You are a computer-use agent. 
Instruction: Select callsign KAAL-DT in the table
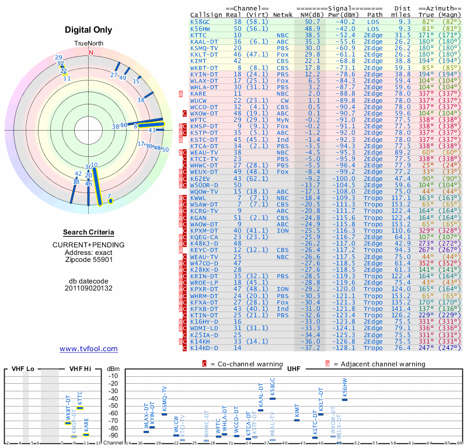point(204,42)
